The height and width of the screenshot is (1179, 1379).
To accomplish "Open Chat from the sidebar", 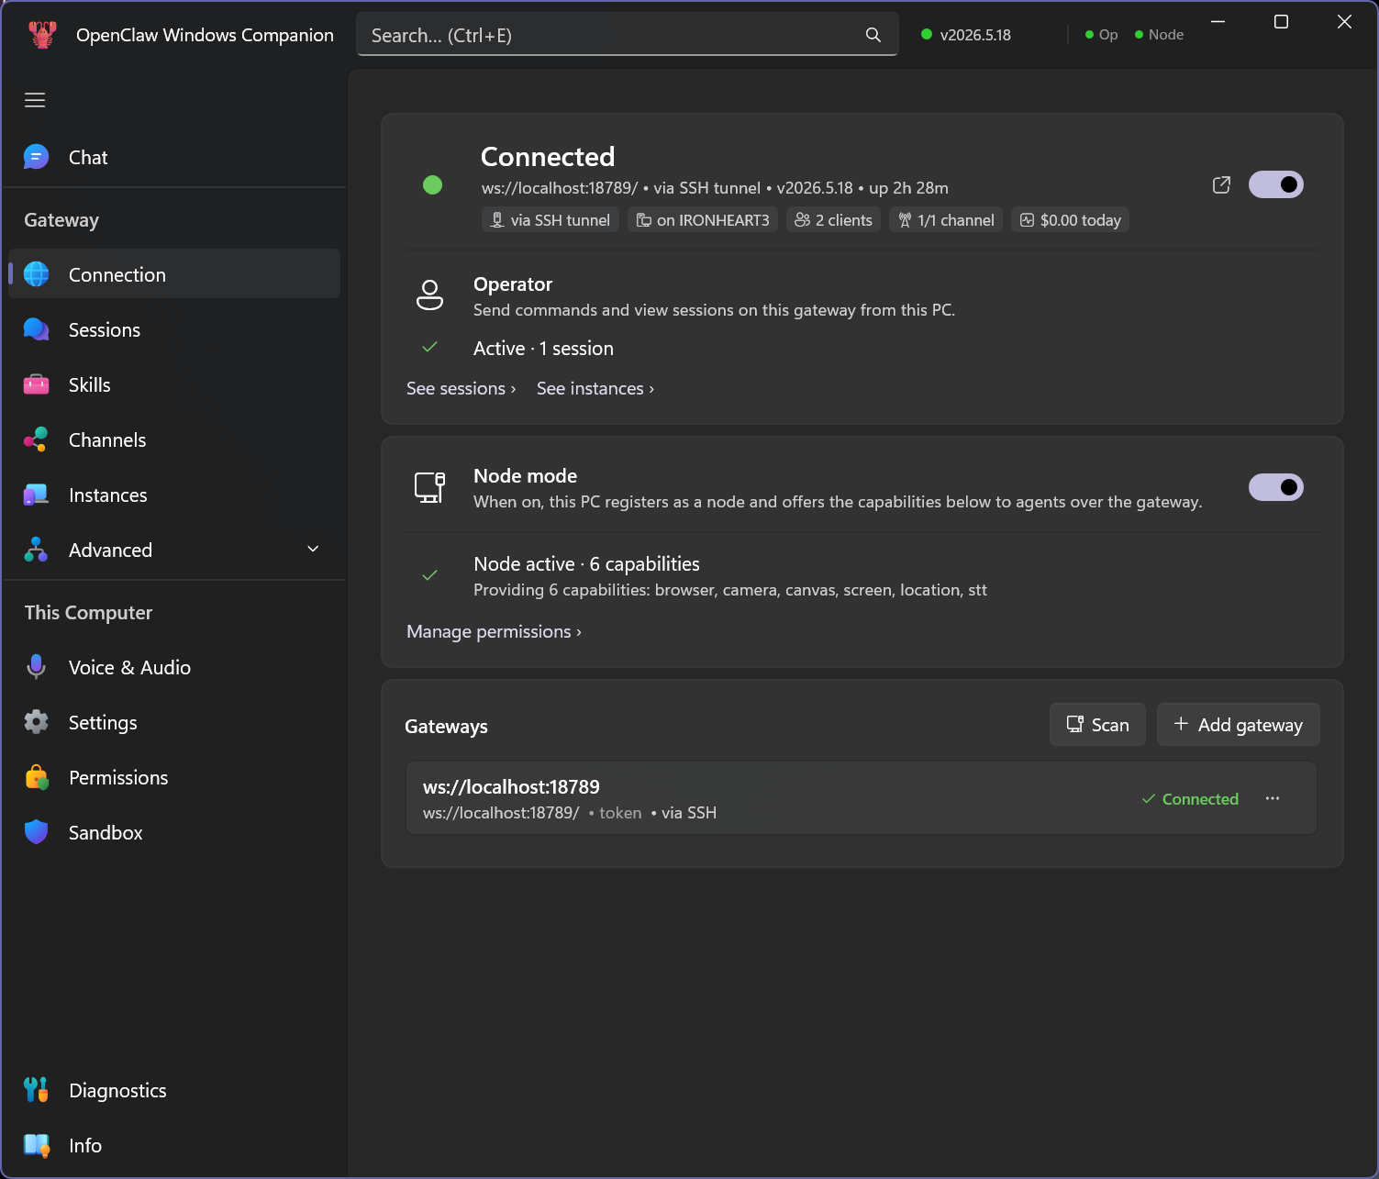I will coord(174,158).
